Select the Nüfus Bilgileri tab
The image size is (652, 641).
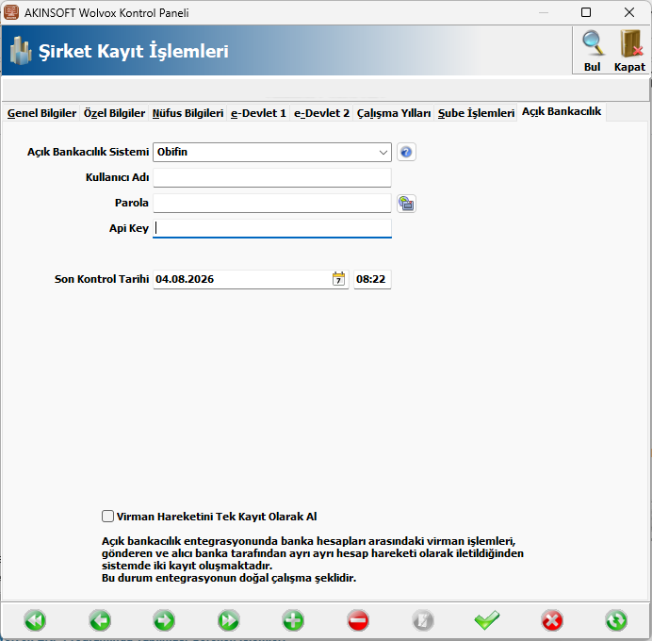pos(187,113)
